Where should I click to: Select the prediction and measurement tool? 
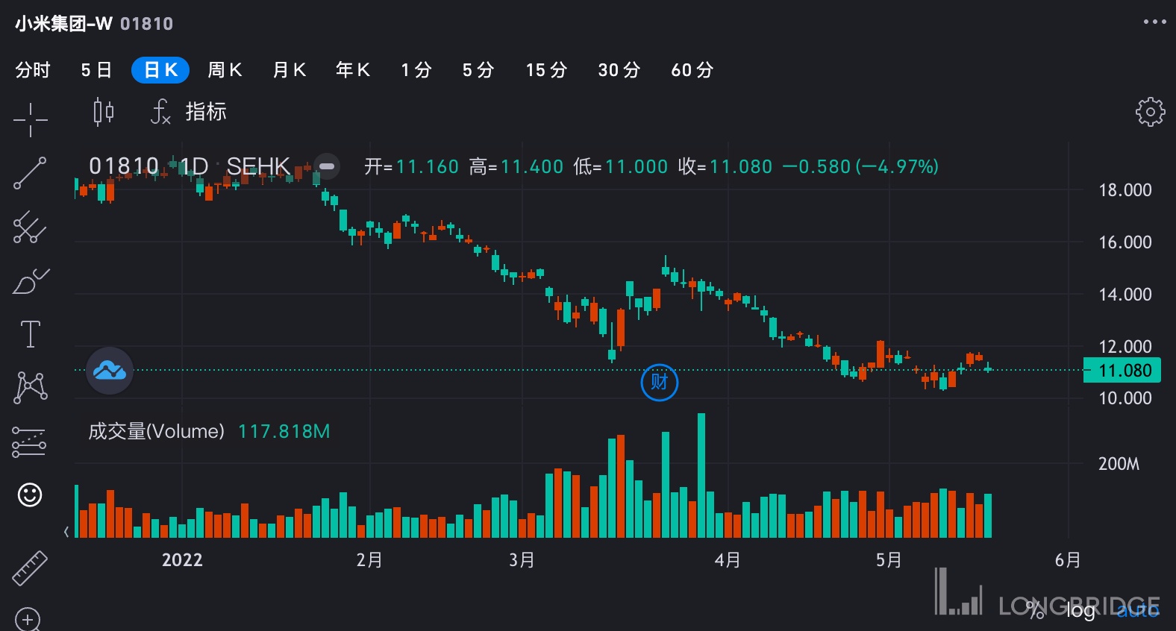click(x=29, y=442)
